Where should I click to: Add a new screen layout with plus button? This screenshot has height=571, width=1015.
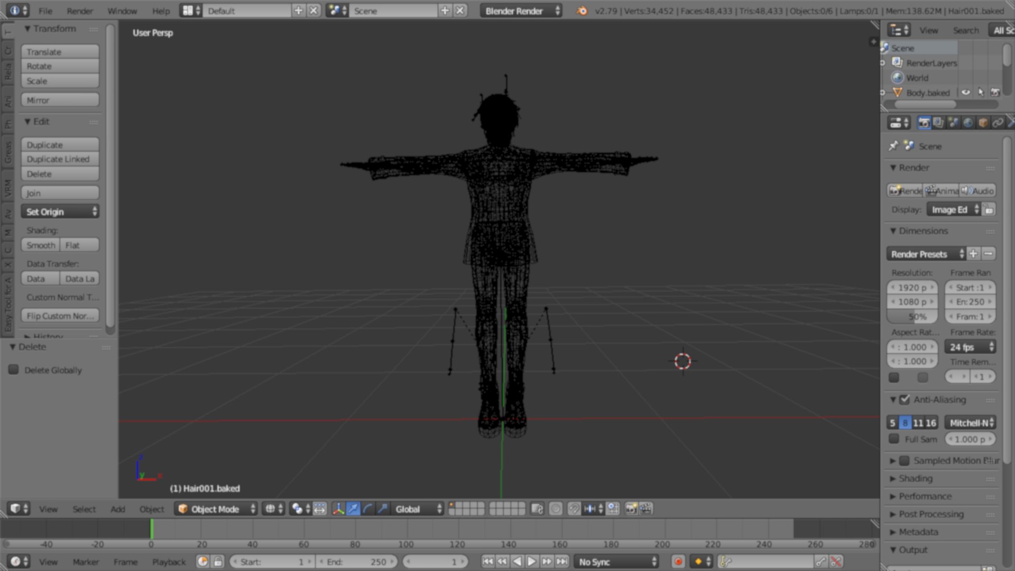coord(299,11)
